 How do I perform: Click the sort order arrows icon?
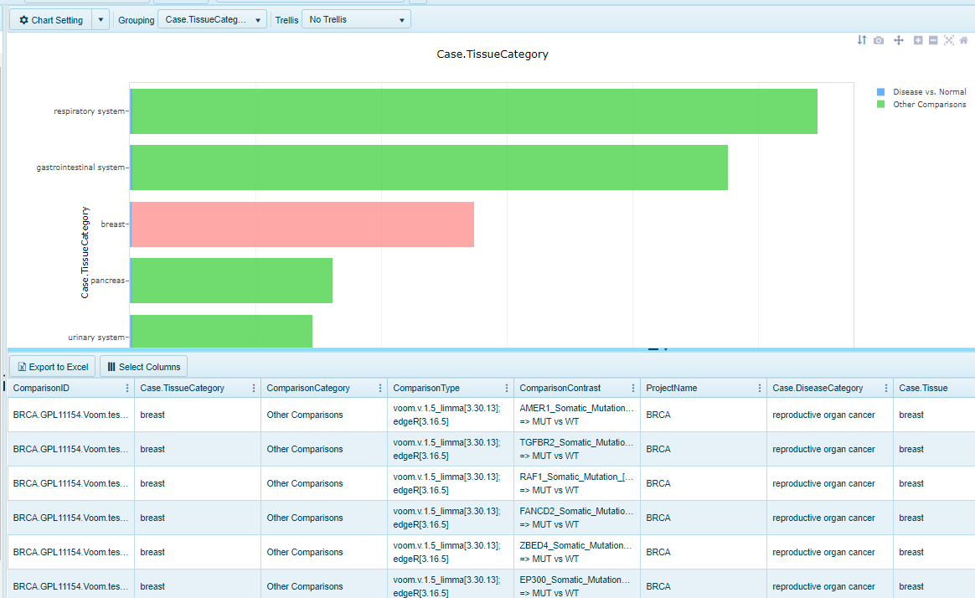tap(861, 40)
